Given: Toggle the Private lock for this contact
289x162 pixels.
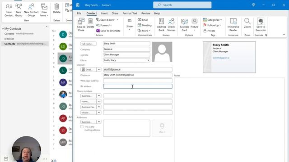Looking at the screenshot, I should 209,31.
